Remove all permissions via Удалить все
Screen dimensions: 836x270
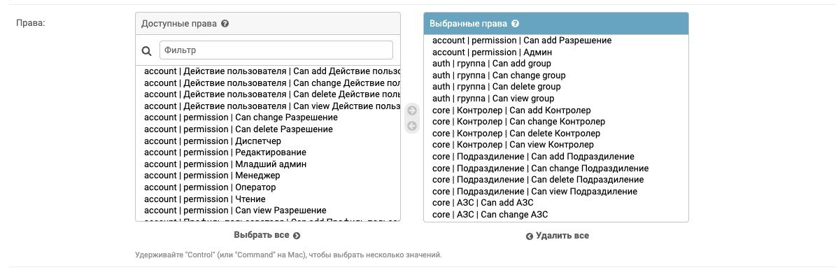[x=557, y=236]
